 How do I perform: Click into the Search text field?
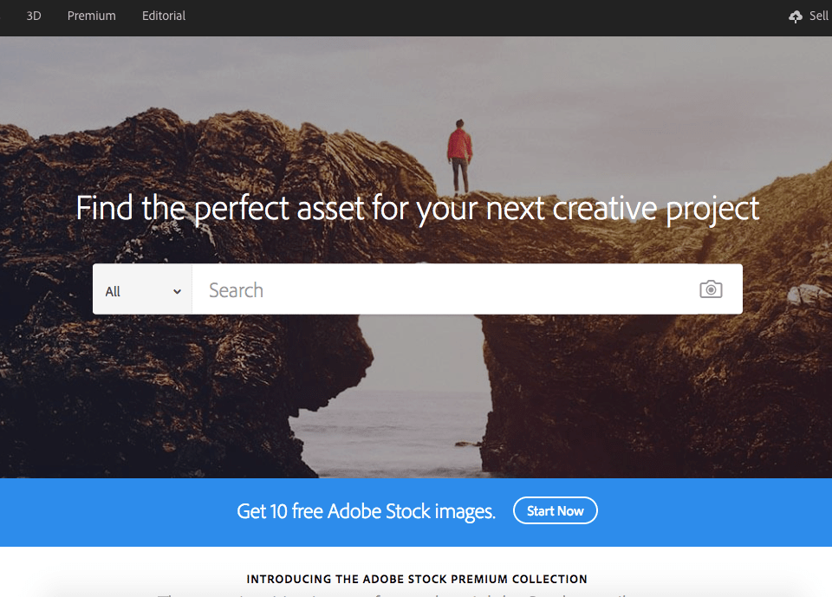(x=445, y=289)
